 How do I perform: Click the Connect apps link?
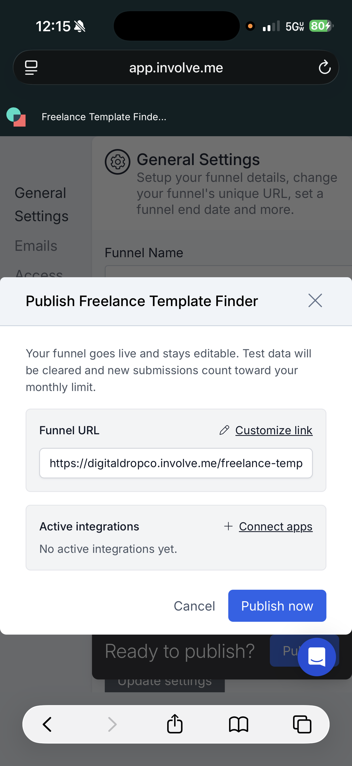275,526
